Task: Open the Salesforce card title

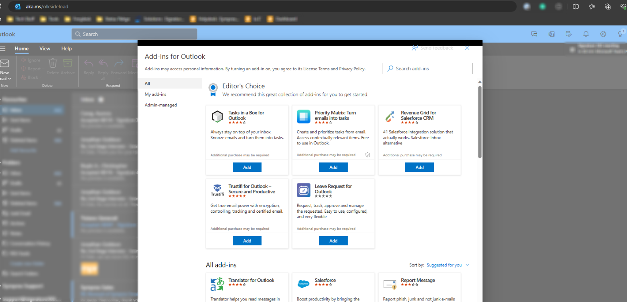Action: tap(325, 280)
